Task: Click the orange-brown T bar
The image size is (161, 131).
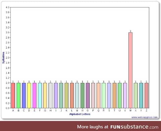Action: pyautogui.click(x=114, y=96)
